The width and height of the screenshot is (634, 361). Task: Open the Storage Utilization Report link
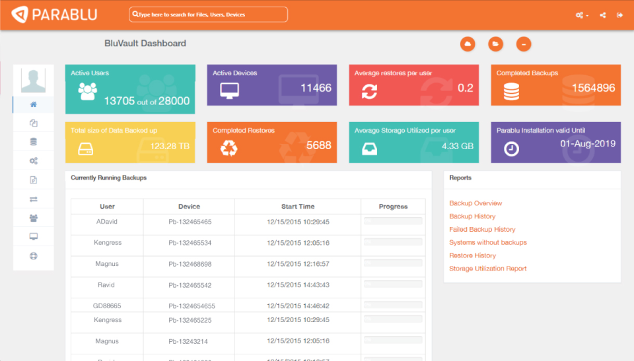[x=488, y=269]
